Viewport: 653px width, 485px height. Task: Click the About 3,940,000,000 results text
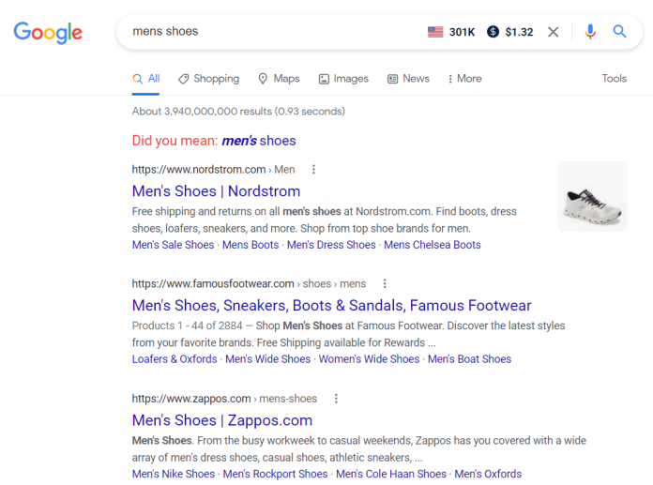click(x=238, y=111)
